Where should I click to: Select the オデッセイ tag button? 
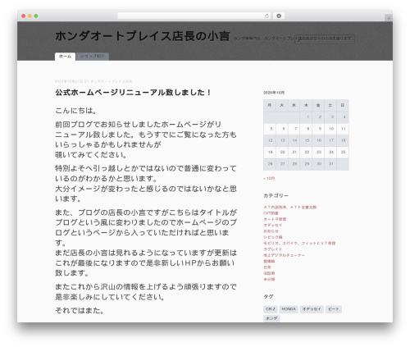(312, 309)
